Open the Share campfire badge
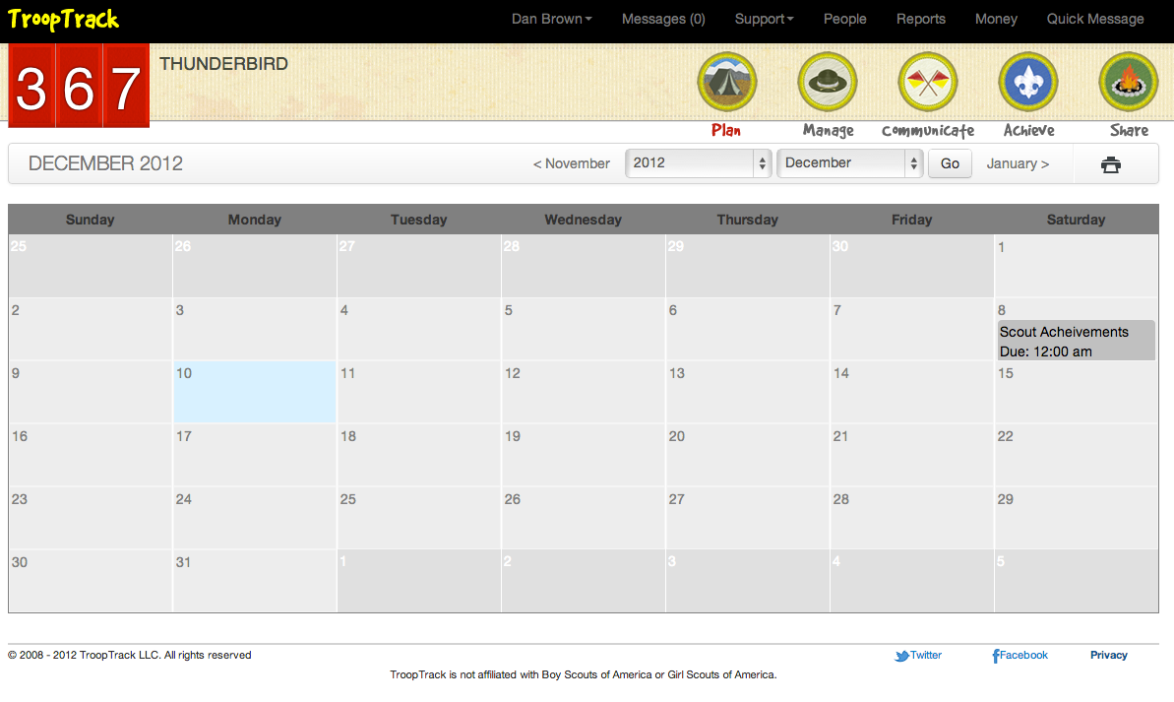 coord(1129,82)
